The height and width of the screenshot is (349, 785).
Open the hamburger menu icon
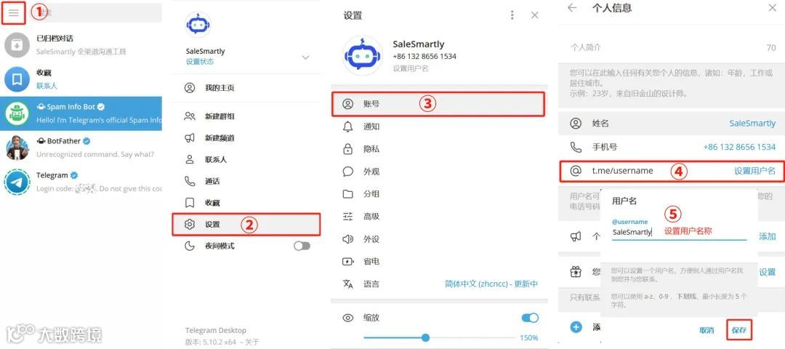pyautogui.click(x=14, y=13)
